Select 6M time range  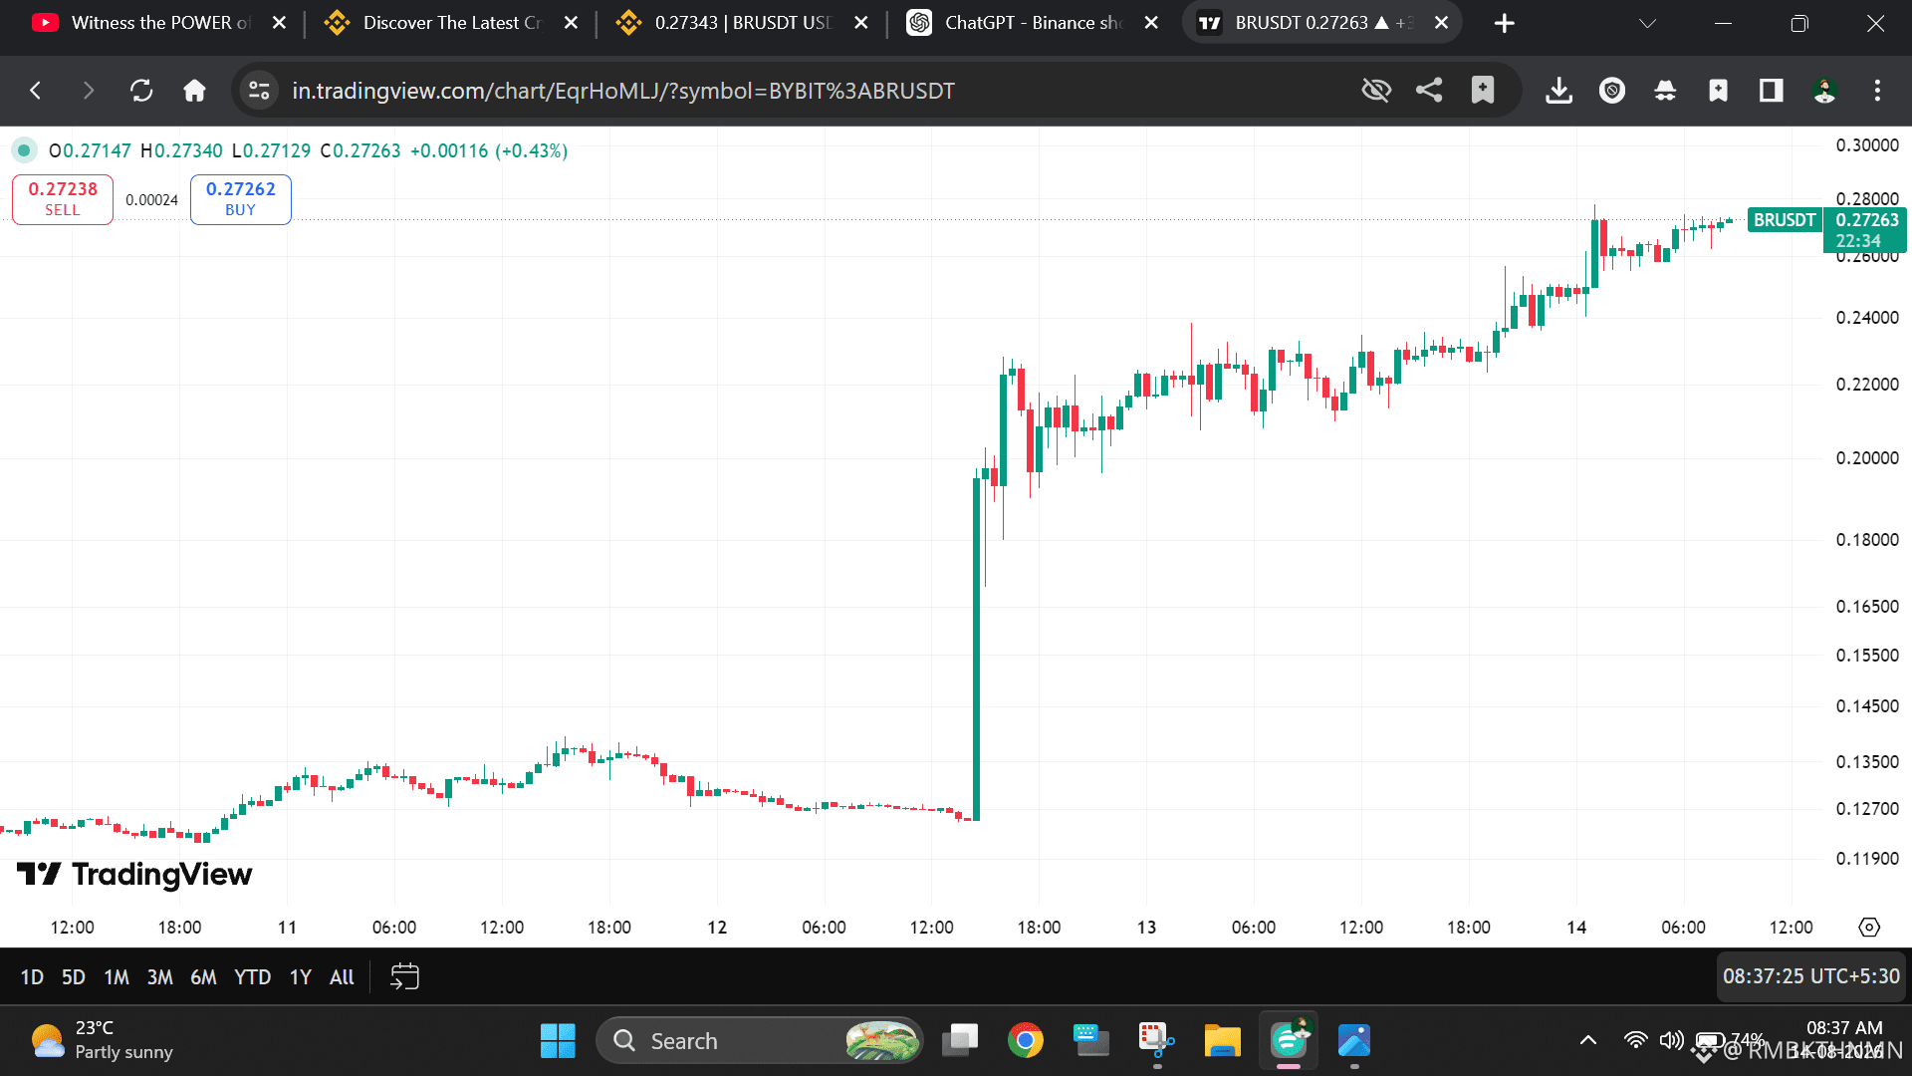coord(203,977)
